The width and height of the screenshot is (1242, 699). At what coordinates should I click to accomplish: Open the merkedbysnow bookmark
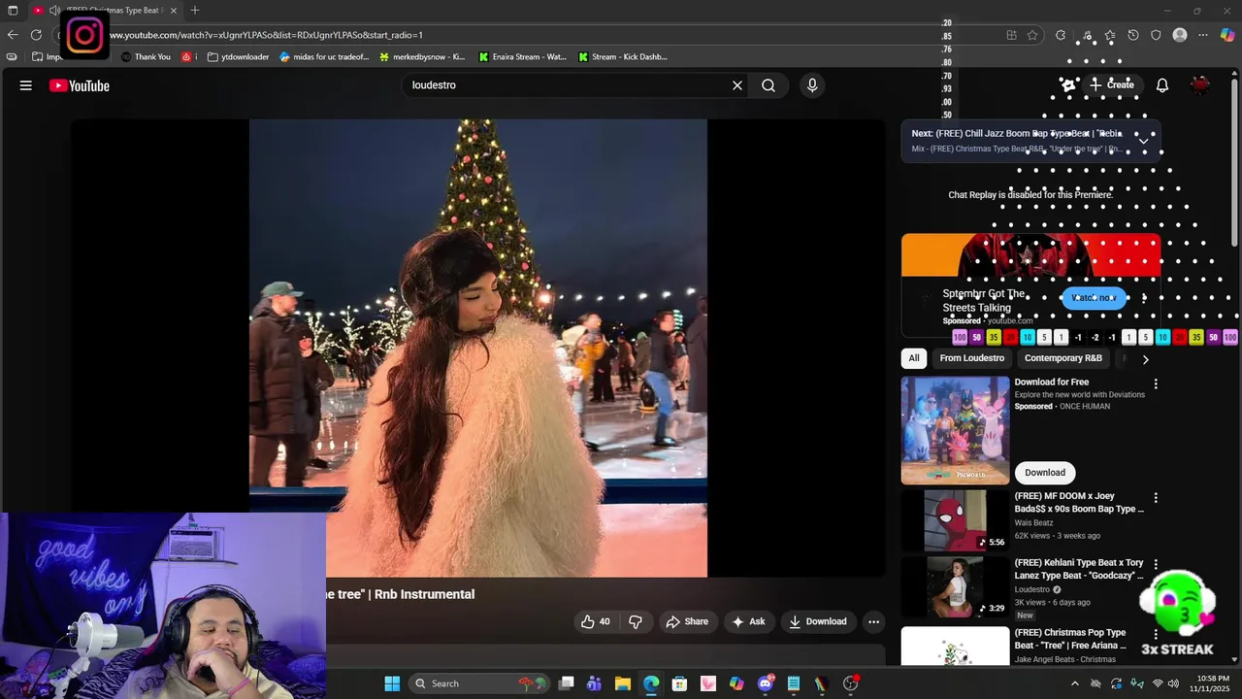(422, 57)
